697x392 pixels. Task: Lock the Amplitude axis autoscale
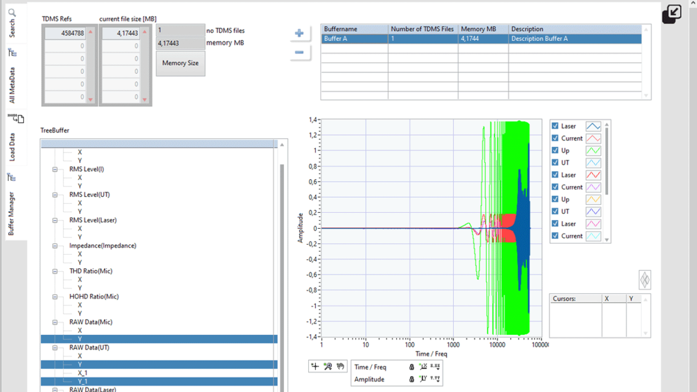click(x=412, y=379)
